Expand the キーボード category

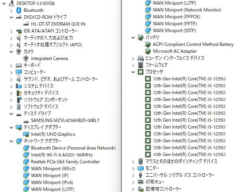(11, 65)
